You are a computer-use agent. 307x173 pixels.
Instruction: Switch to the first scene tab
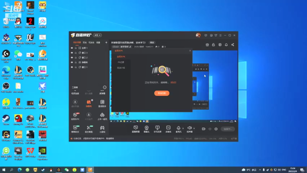77,42
